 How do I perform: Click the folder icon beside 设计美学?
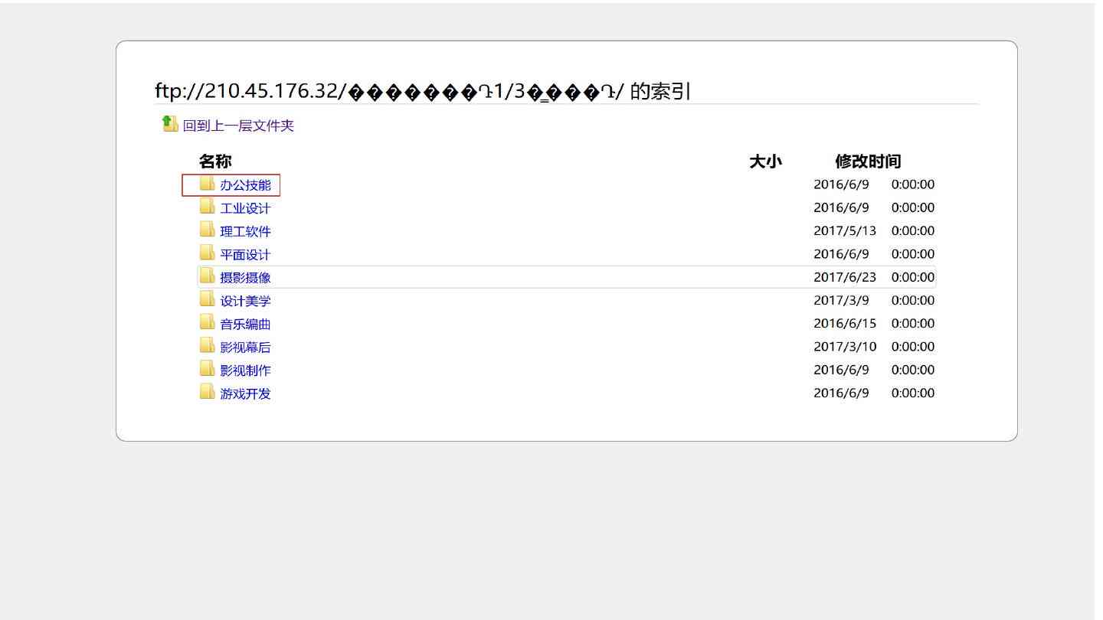[x=207, y=299]
